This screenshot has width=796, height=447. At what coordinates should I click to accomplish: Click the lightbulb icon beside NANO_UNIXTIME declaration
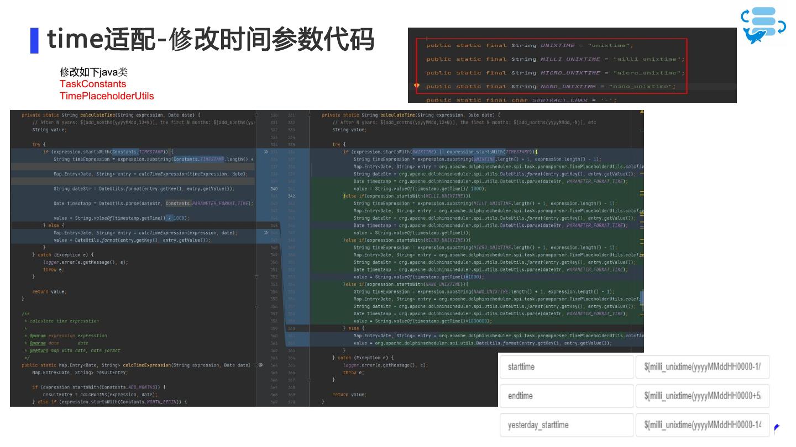coord(417,86)
